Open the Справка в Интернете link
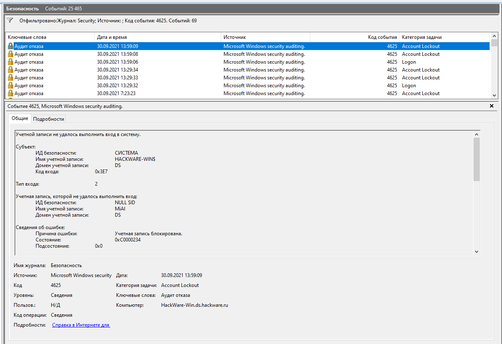This screenshot has width=502, height=344. (81, 325)
